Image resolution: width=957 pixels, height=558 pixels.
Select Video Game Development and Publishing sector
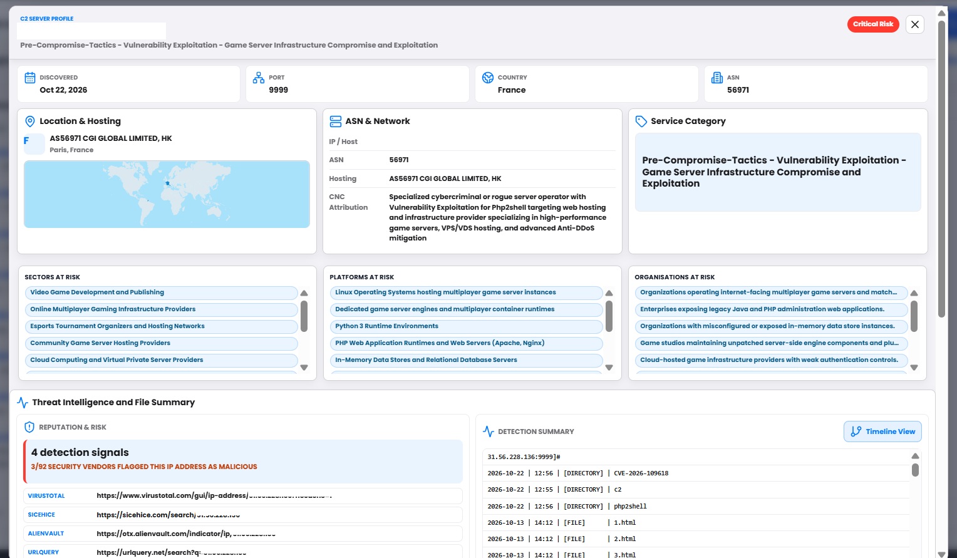[161, 292]
